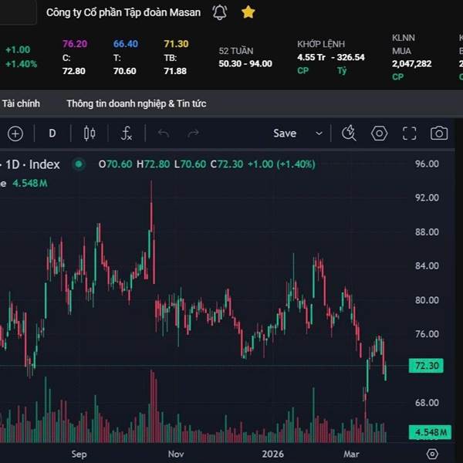Click the redo arrow
463x463 pixels.
(x=193, y=133)
